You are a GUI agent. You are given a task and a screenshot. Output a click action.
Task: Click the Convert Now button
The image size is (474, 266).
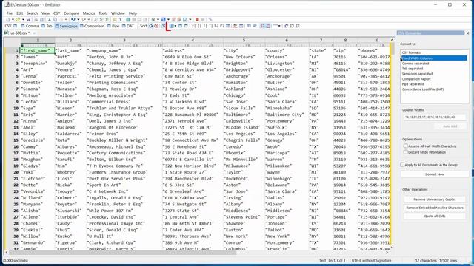(435, 174)
